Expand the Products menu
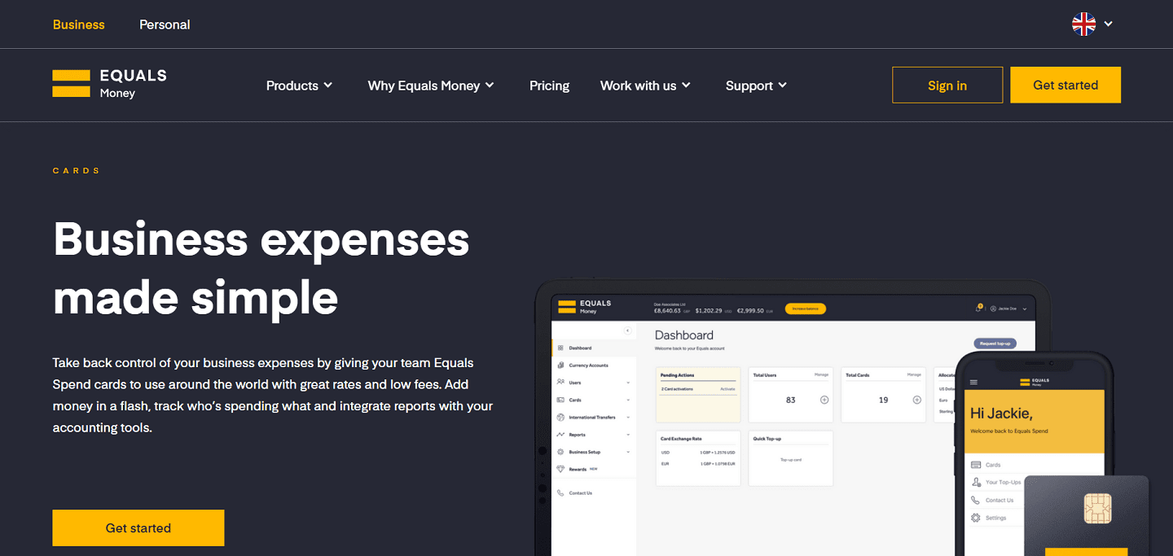The image size is (1173, 556). (300, 85)
